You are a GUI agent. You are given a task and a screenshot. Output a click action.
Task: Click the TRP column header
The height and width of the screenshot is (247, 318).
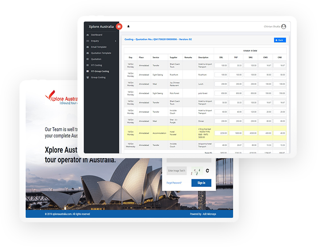click(x=236, y=57)
